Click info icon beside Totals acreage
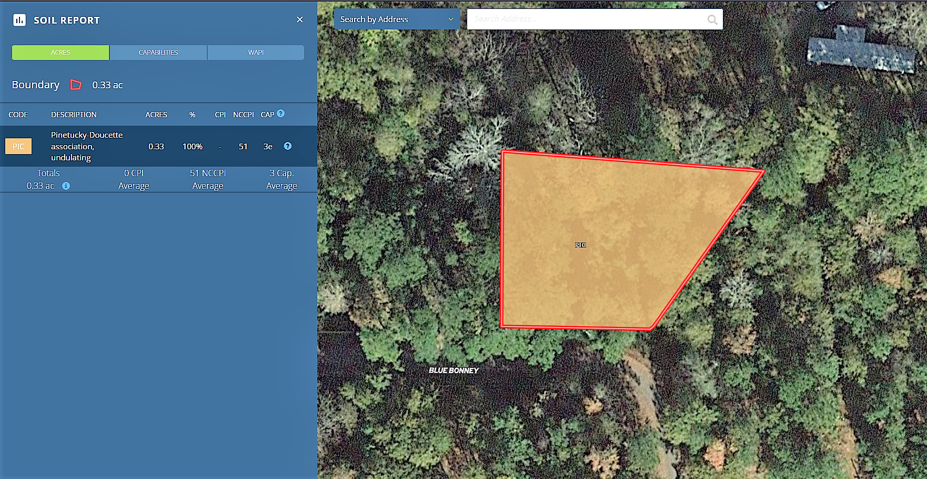Viewport: 927px width, 479px height. (66, 186)
